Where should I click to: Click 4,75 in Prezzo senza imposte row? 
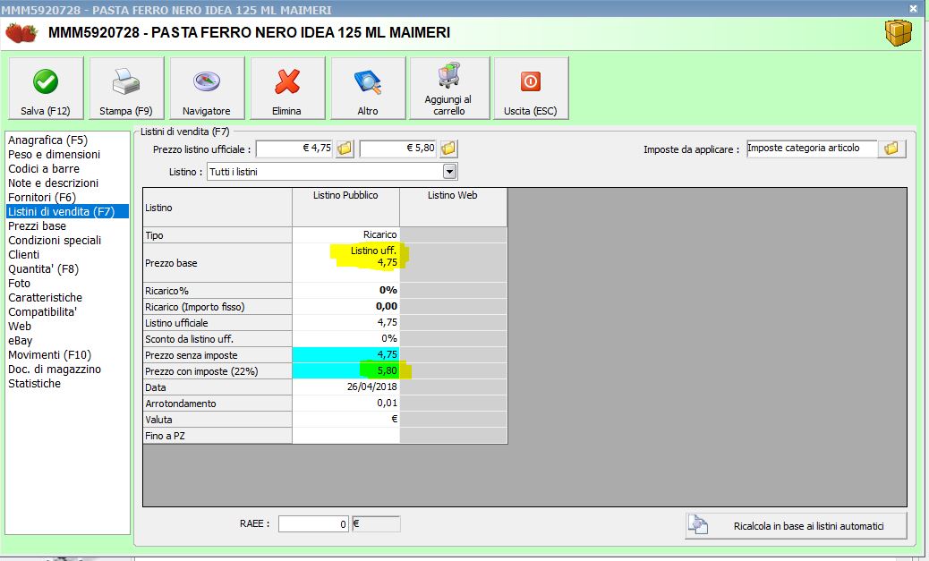pos(346,354)
